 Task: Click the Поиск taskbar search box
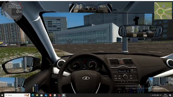pos(17,95)
